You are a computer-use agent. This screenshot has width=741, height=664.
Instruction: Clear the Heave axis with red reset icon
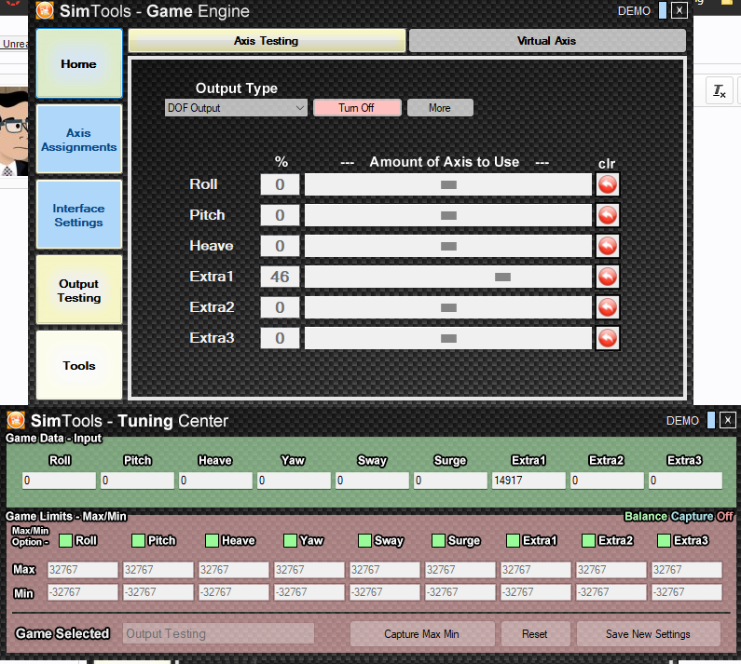[608, 246]
